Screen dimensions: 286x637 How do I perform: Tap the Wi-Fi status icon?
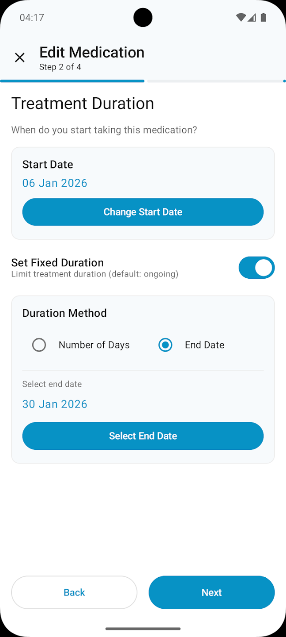point(241,18)
